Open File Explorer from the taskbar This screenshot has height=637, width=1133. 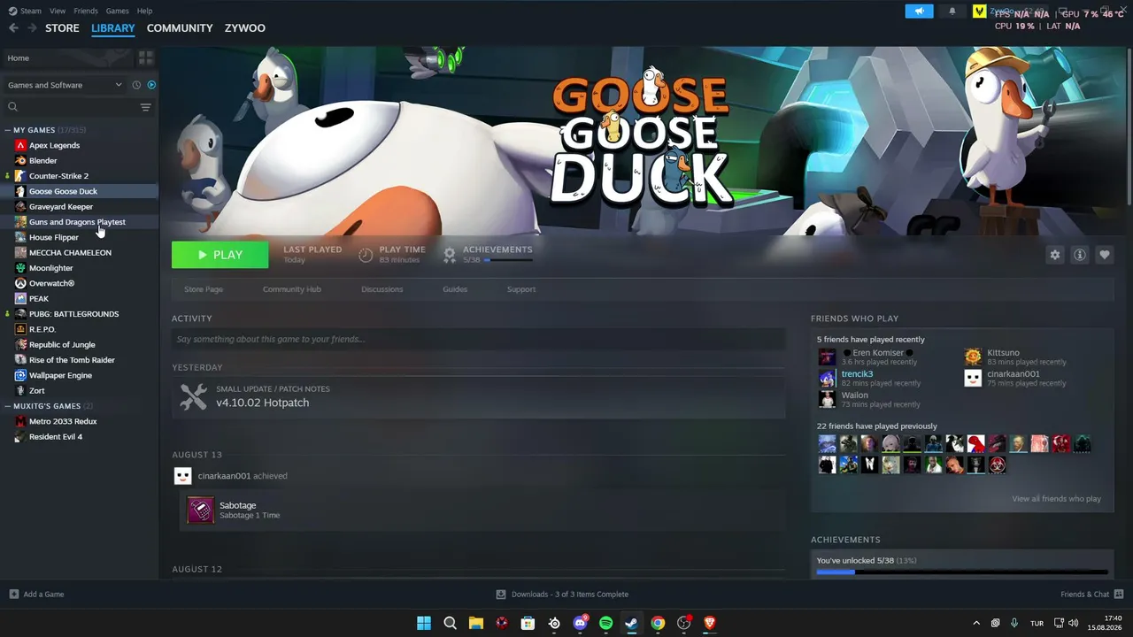[475, 623]
